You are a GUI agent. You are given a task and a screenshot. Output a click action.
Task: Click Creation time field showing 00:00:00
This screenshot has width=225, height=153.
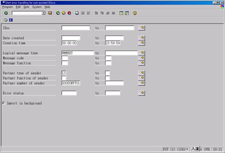(69, 43)
